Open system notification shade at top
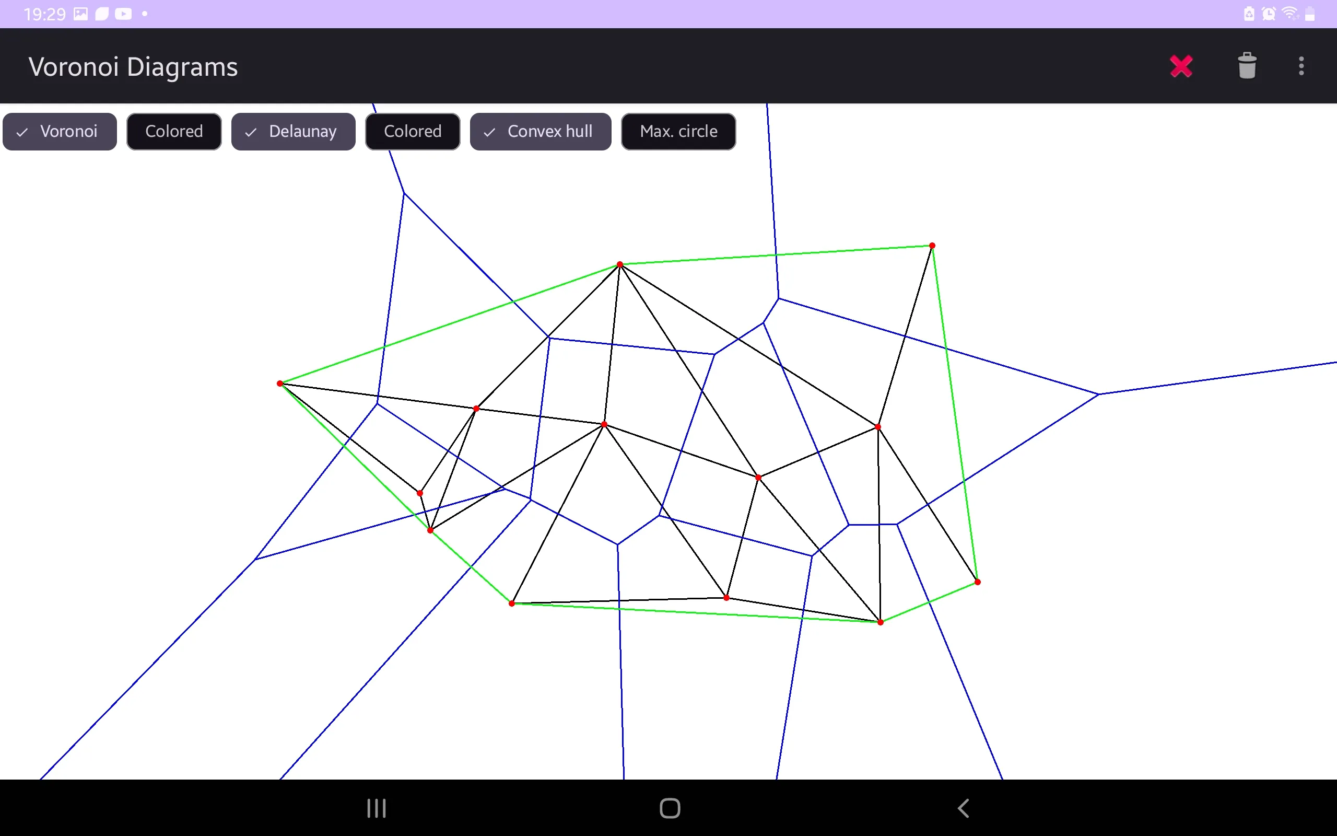The width and height of the screenshot is (1337, 836). click(x=668, y=14)
